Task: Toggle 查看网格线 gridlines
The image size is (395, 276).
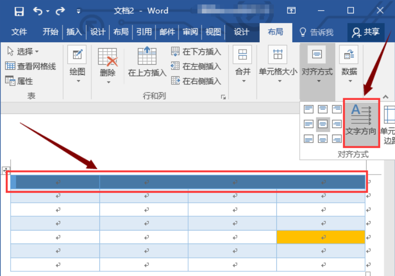Action: (30, 66)
